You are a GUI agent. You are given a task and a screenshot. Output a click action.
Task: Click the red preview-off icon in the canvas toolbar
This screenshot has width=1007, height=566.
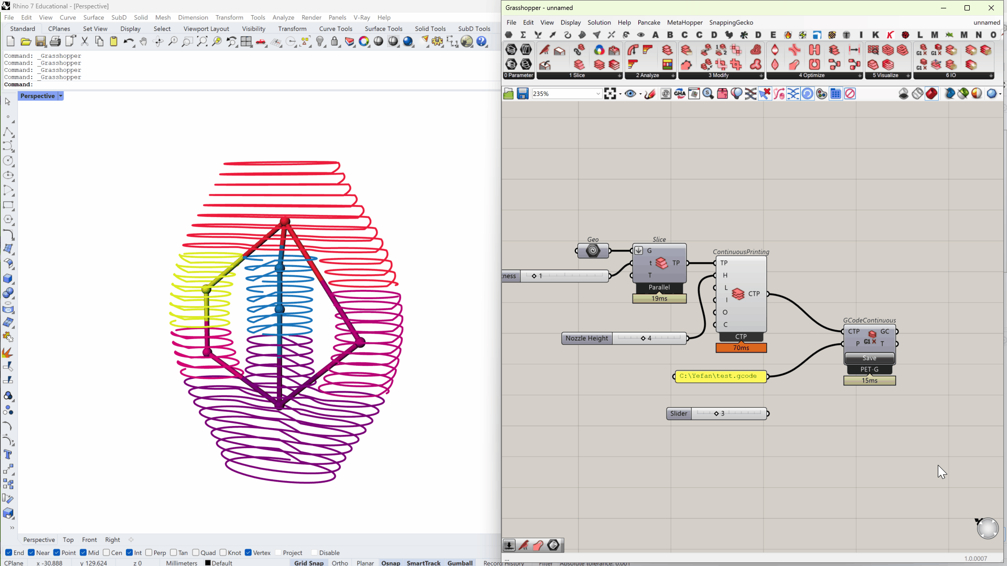point(850,94)
